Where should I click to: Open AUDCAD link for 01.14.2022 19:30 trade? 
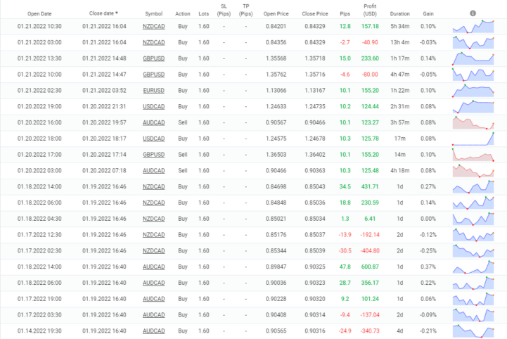click(x=153, y=331)
